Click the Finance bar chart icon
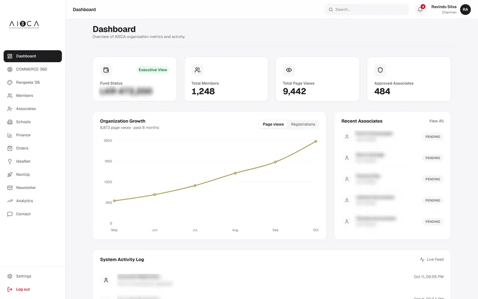Viewport: 478px width, 299px height. click(10, 135)
